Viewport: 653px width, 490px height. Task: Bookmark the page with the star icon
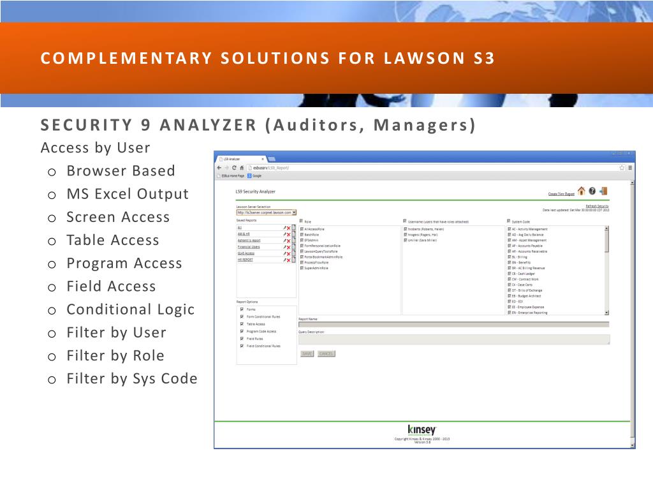622,168
